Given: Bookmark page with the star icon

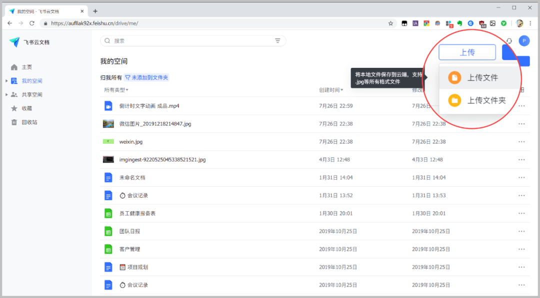Looking at the screenshot, I should coord(390,23).
